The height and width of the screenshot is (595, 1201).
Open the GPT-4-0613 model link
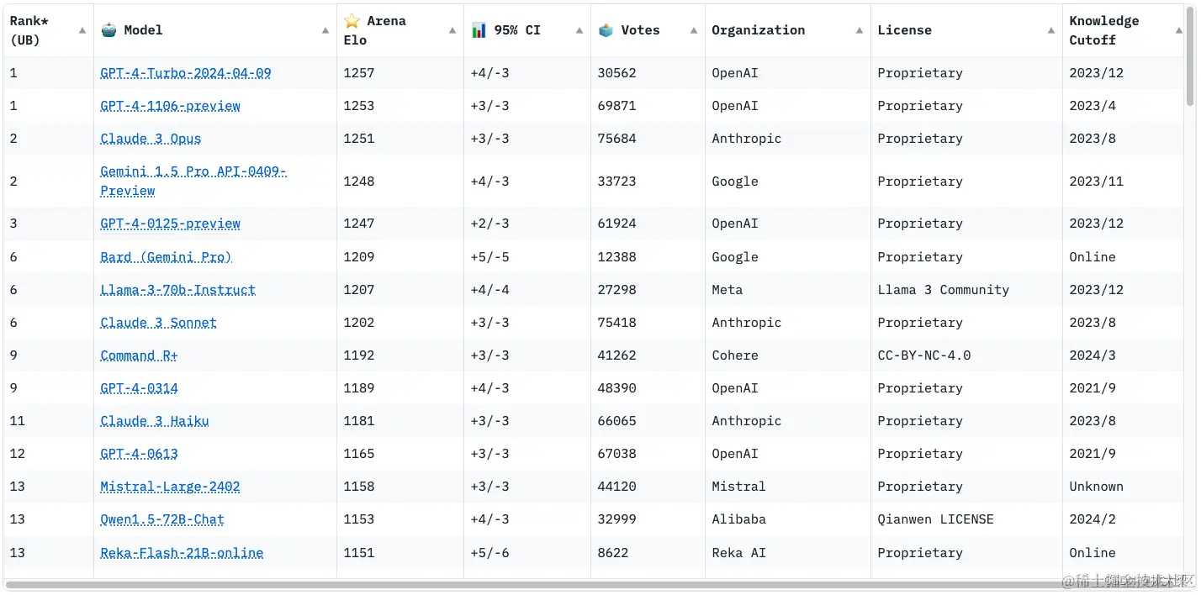139,454
